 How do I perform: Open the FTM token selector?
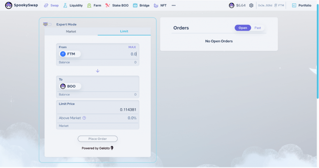(x=70, y=54)
